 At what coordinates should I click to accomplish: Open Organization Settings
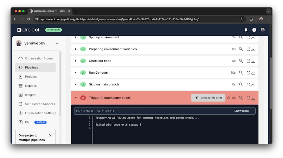pos(36,113)
